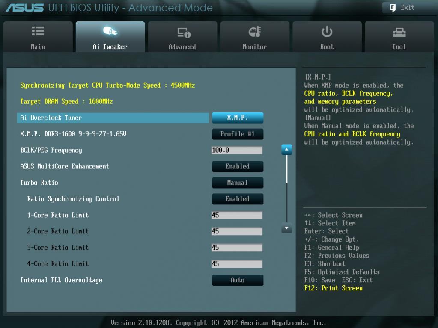Image resolution: width=438 pixels, height=328 pixels.
Task: Click the 4-Core Ratio Limit field
Action: 237,264
